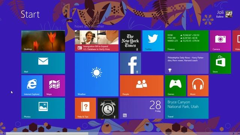
Task: Open the Maps tile
Action: (x=54, y=86)
